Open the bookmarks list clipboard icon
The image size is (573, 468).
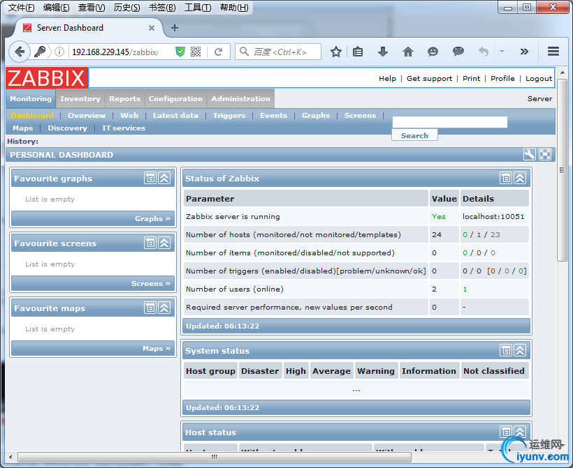[x=358, y=52]
